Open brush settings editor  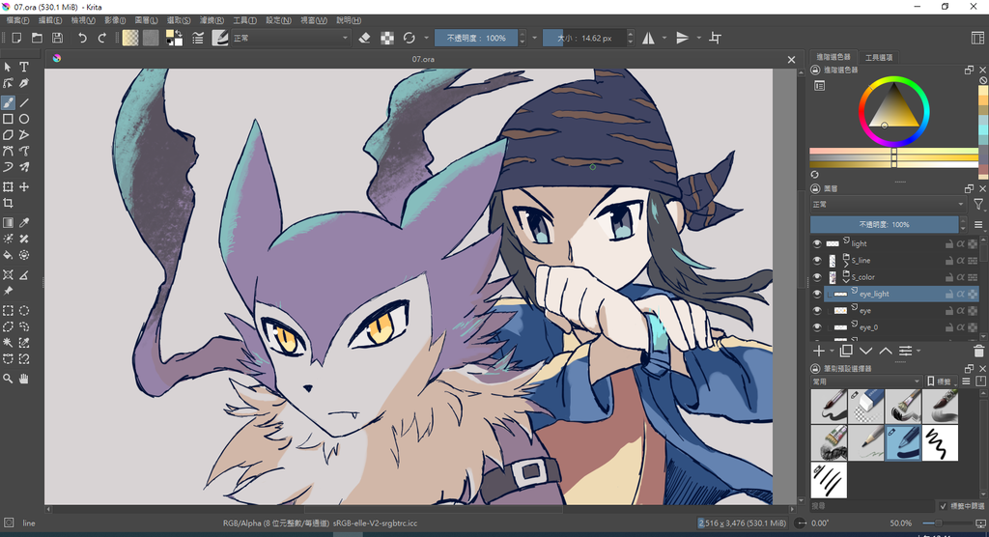198,38
